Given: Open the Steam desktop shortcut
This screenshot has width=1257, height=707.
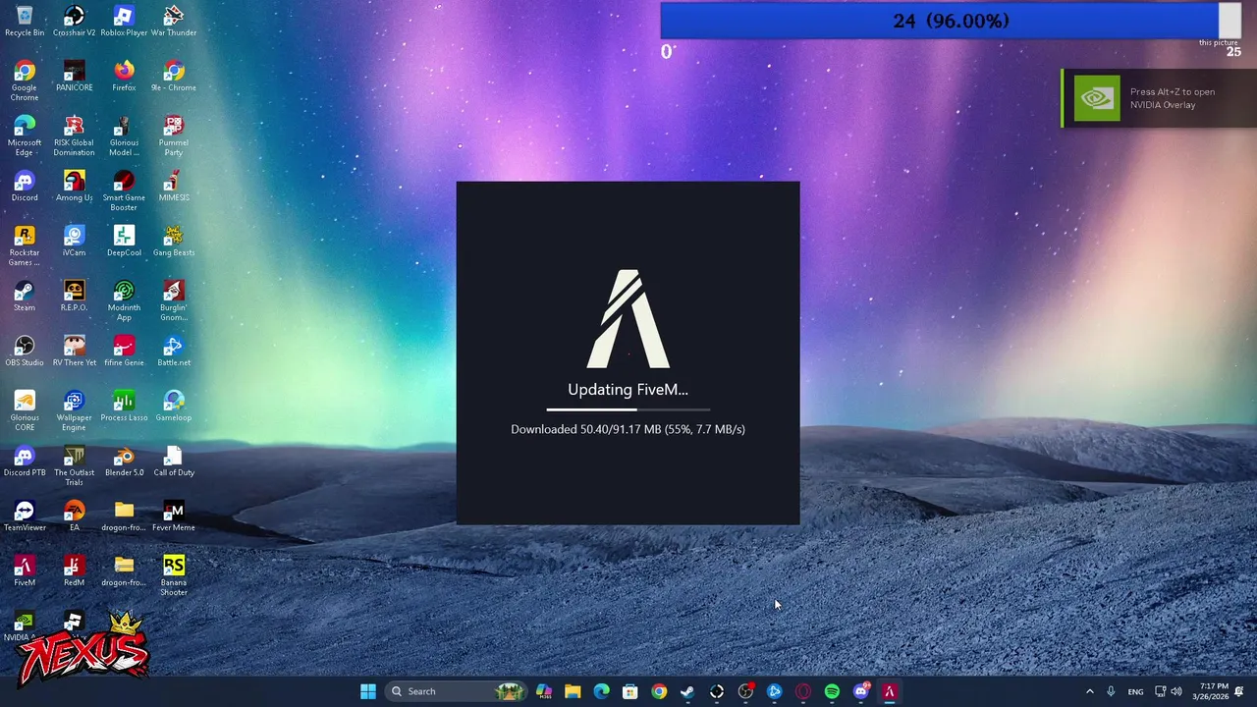Looking at the screenshot, I should coord(25,296).
